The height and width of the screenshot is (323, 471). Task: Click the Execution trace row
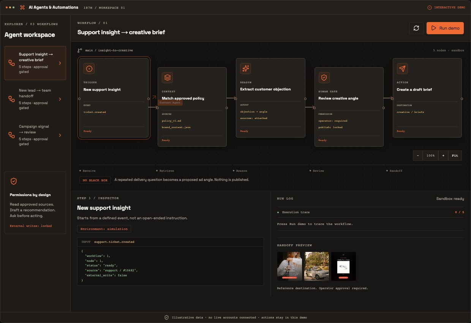370,212
